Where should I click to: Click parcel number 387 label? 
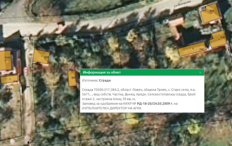[x=195, y=62]
